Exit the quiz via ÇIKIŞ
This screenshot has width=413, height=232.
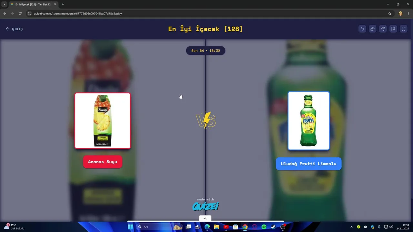click(14, 29)
